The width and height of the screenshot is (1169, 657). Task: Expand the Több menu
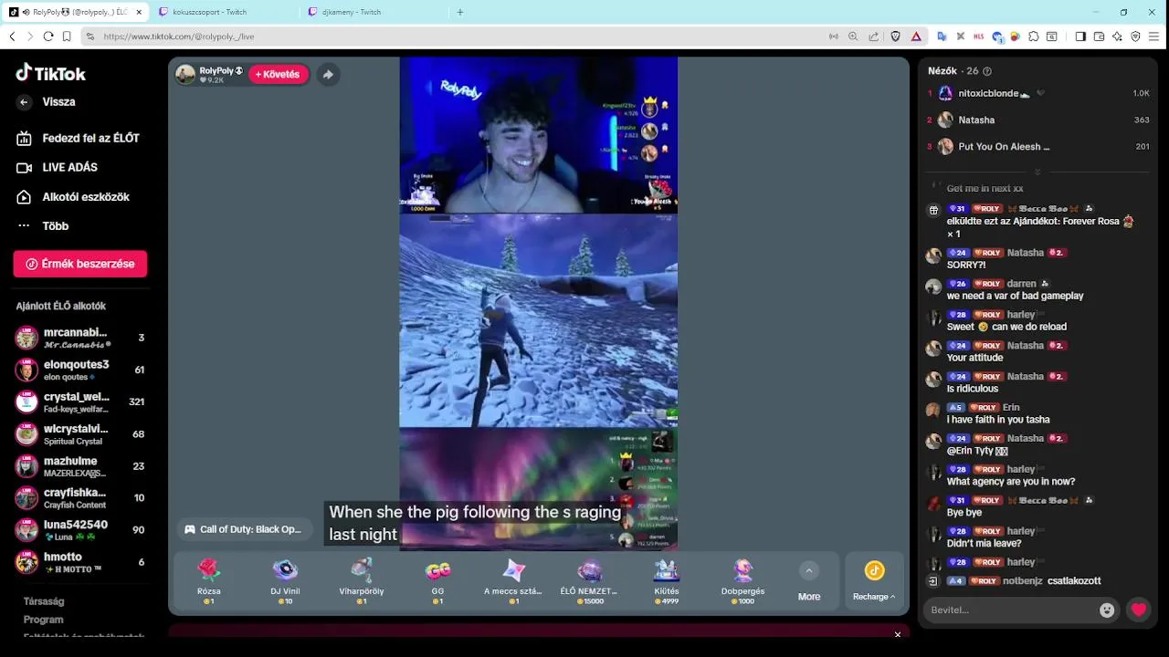tap(44, 225)
